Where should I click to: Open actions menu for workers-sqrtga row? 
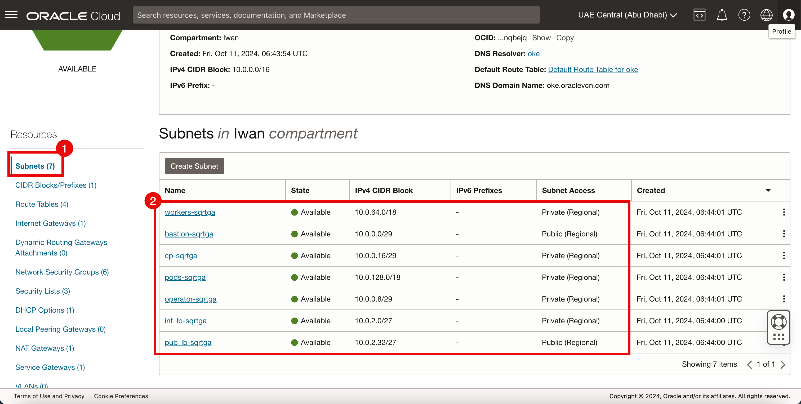tap(784, 212)
